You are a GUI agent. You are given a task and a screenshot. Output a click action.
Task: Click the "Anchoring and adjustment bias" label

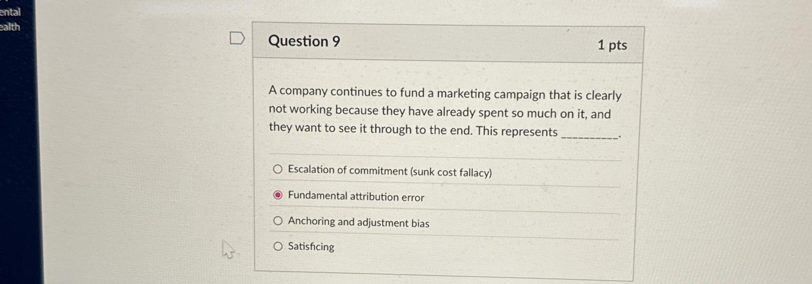tap(358, 222)
